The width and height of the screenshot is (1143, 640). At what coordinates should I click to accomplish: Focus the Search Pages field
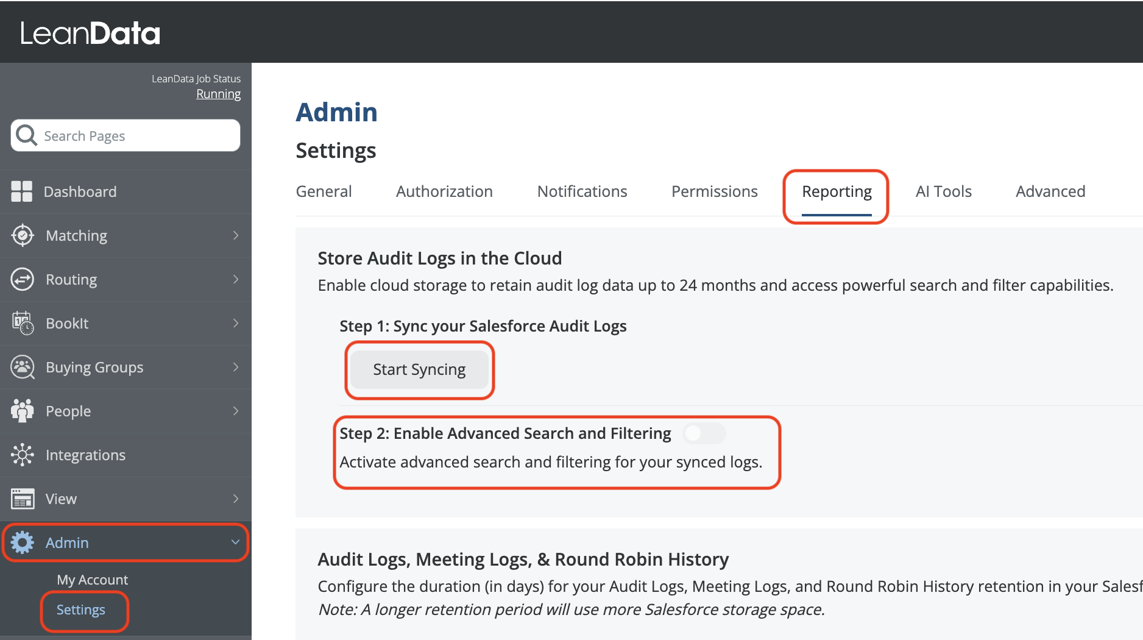coord(126,135)
